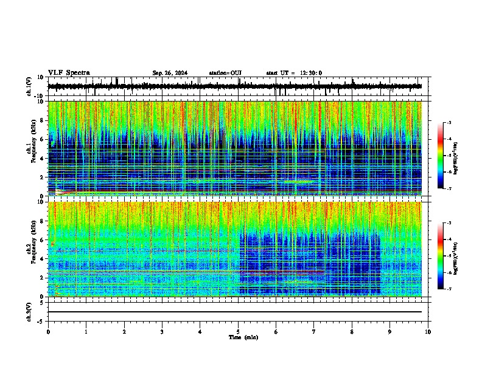The image size is (482, 372).
Task: Click the "5" label on ch.3(V) axis
Action: click(x=43, y=302)
